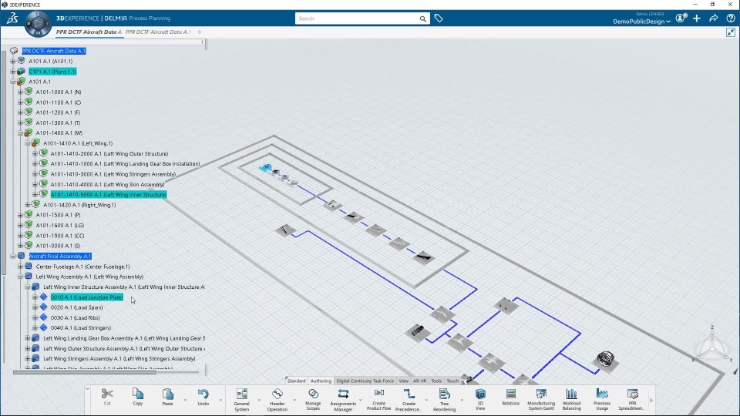This screenshot has height=416, width=740.
Task: Expand A101-1000 A.1 (N) node
Action: pyautogui.click(x=20, y=92)
